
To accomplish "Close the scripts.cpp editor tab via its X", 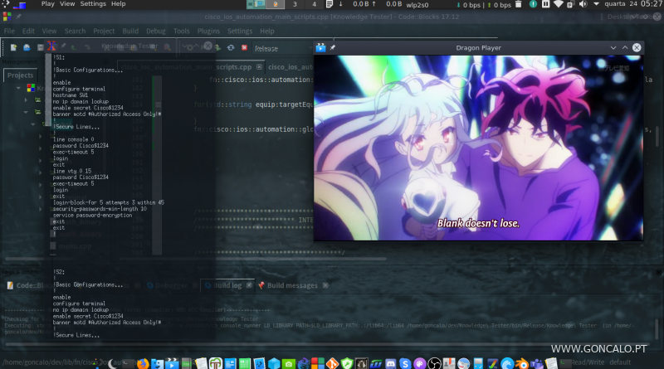I will pos(259,66).
